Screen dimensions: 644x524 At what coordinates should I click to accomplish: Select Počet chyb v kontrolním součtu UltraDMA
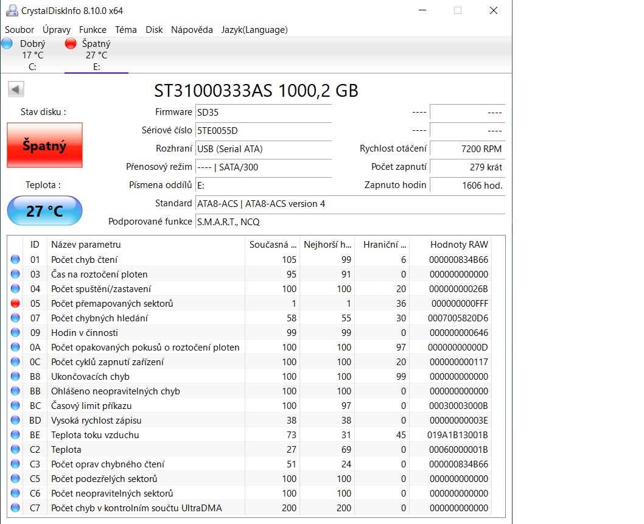pos(136,508)
